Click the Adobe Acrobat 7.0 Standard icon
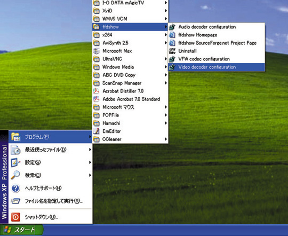288x236 pixels. coord(96,99)
